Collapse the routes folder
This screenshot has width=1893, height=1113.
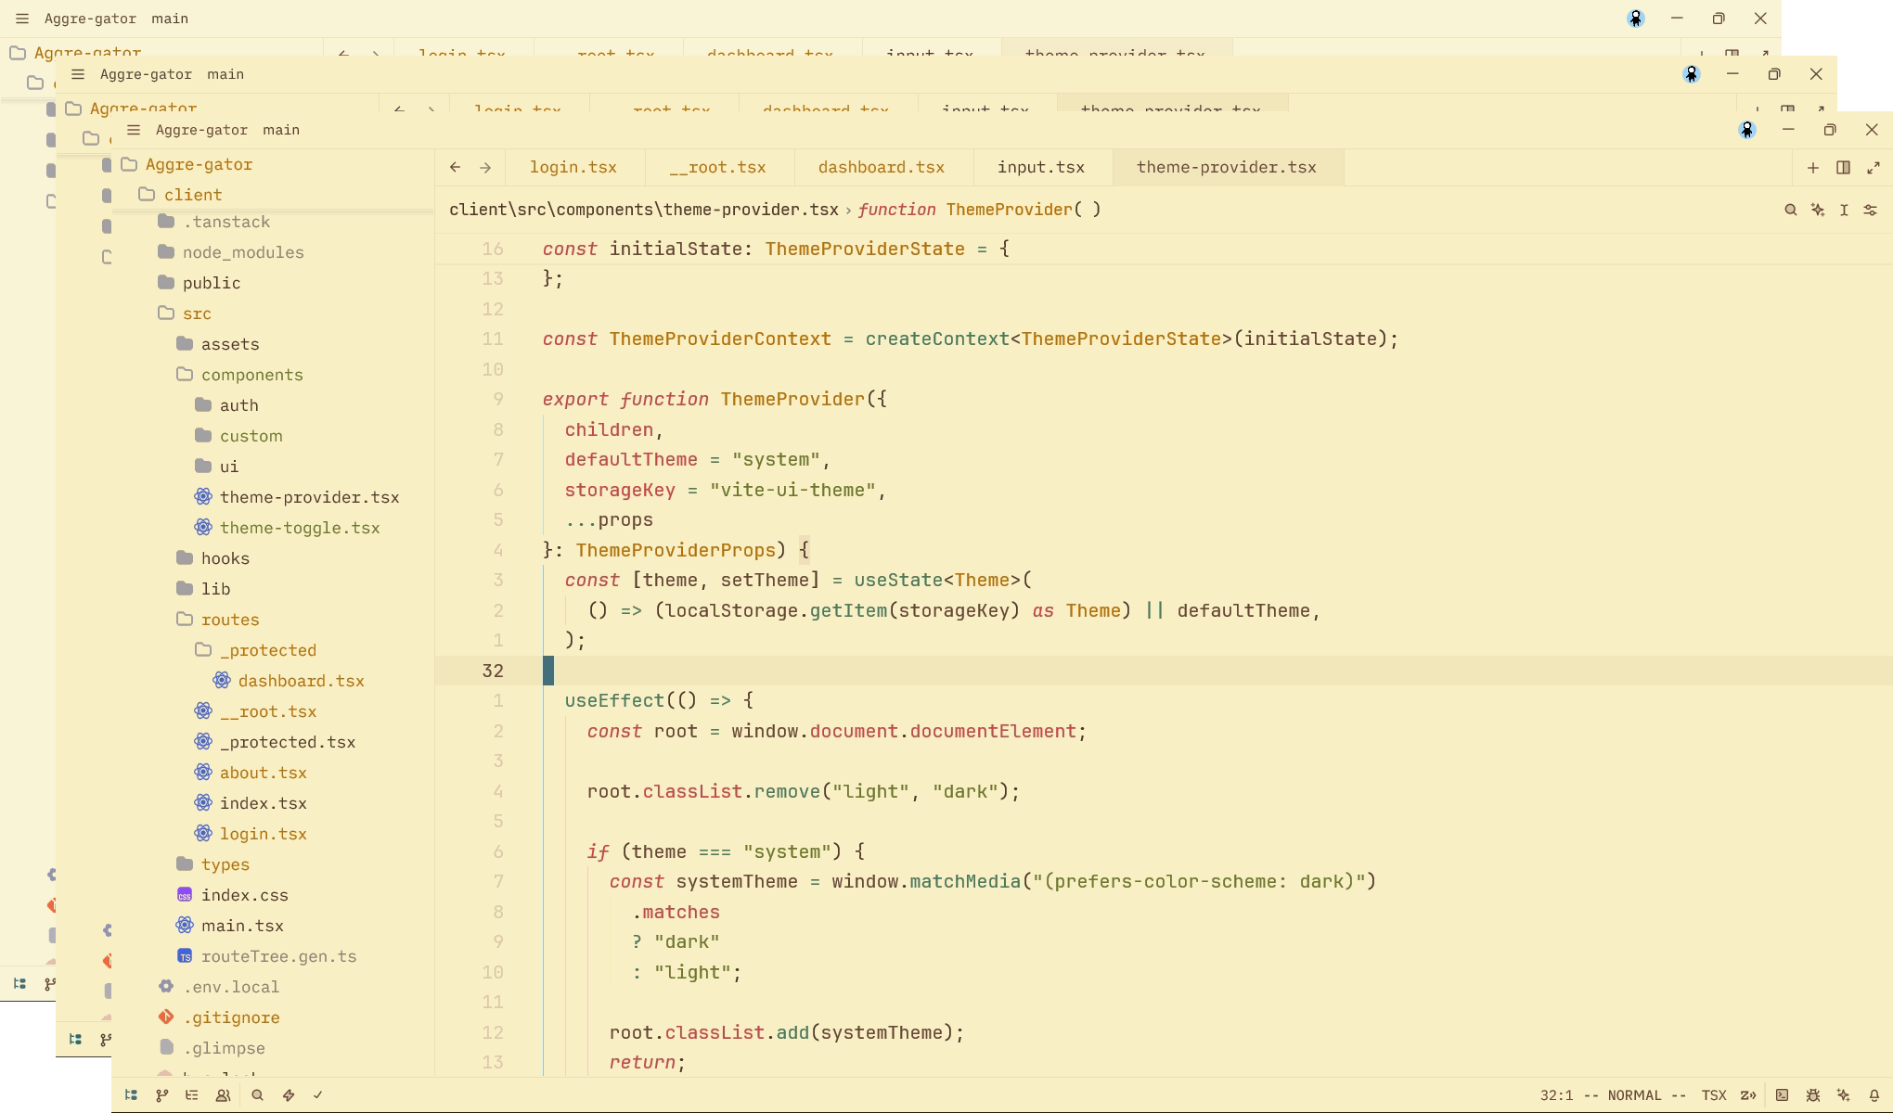coord(274,620)
